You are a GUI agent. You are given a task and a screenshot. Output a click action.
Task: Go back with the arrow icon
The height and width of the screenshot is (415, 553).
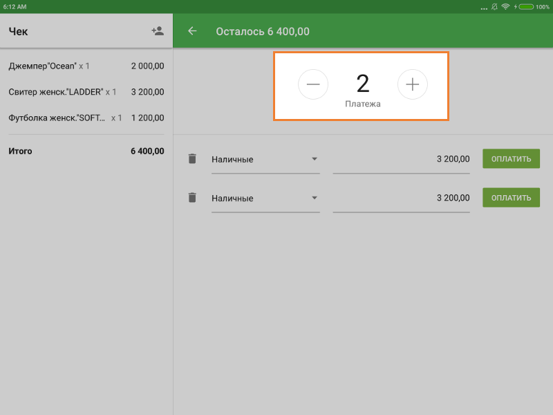click(x=192, y=31)
